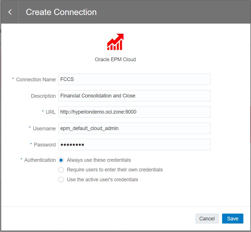Click the URL field with hyperiondemo address
Image resolution: width=251 pixels, height=232 pixels.
134,112
